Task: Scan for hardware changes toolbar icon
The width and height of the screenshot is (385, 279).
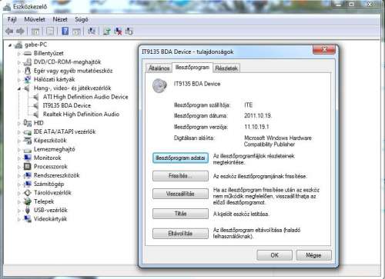Action: point(92,32)
